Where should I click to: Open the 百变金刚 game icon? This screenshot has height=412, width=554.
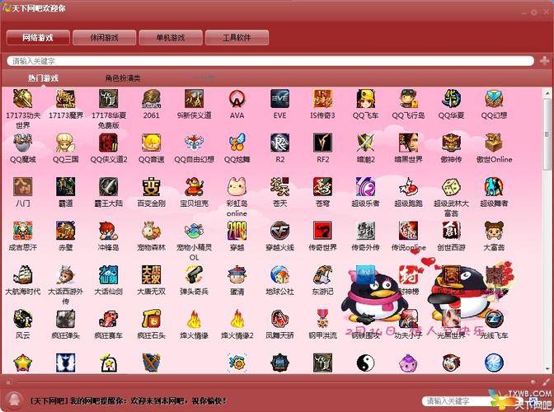click(x=151, y=187)
